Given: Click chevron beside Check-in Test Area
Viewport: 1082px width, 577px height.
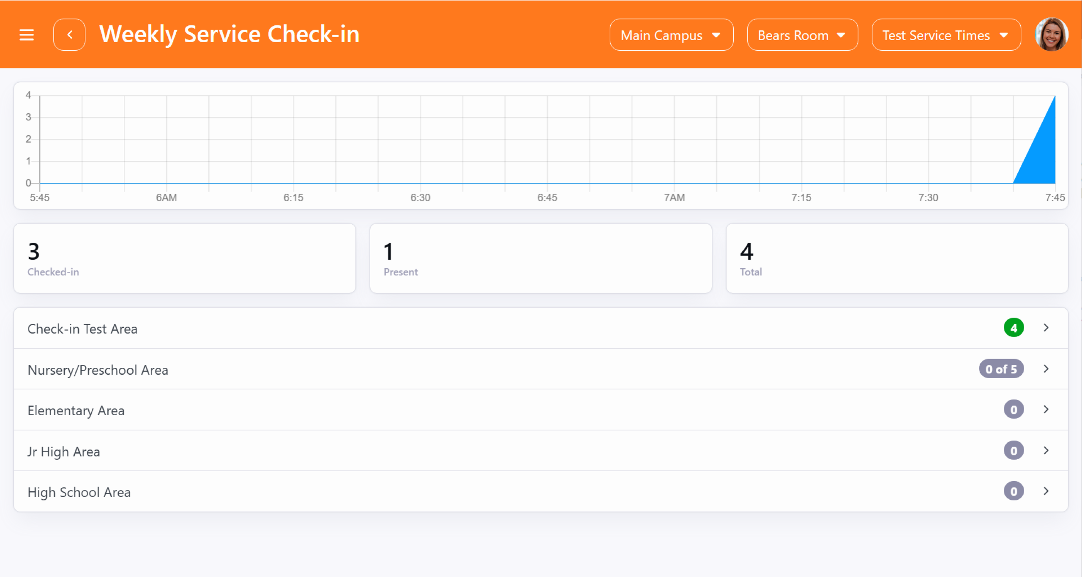Looking at the screenshot, I should pos(1046,328).
